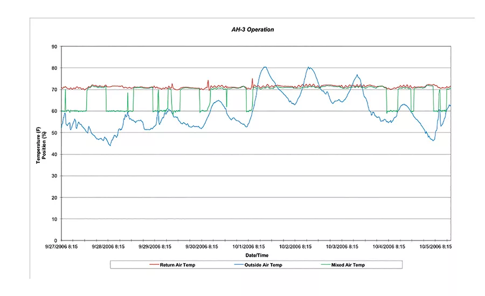Click the '90' y-axis value
485x296 pixels.
click(54, 47)
